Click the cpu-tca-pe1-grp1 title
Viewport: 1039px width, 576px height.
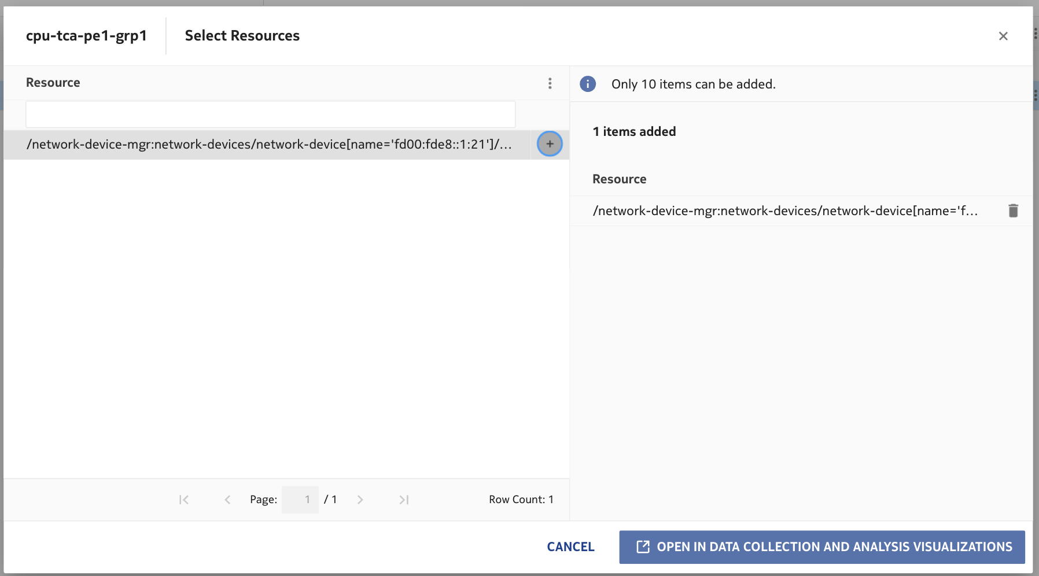[86, 36]
